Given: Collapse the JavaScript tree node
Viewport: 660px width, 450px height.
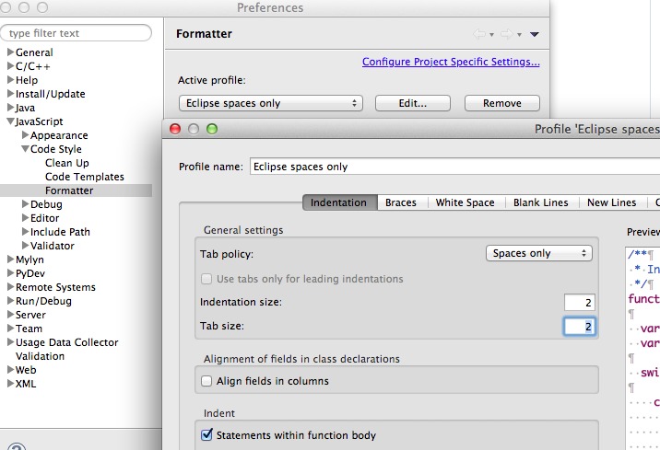Looking at the screenshot, I should [x=10, y=121].
